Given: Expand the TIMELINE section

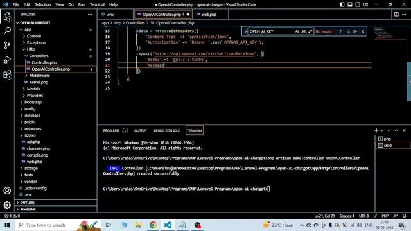Looking at the screenshot, I should 28,209.
